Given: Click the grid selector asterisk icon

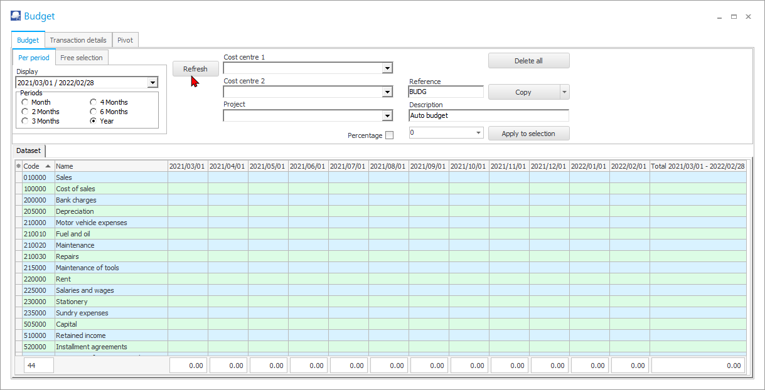Looking at the screenshot, I should pos(18,166).
